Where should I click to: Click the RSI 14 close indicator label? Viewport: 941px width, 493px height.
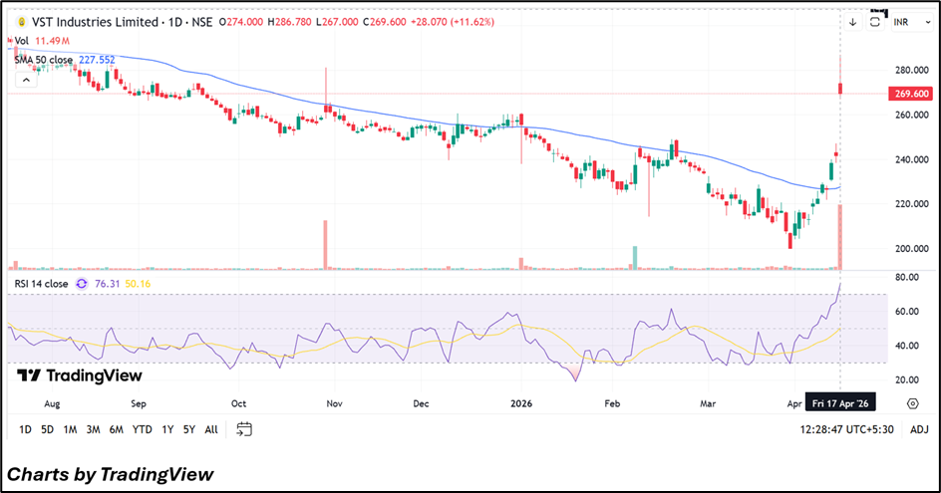click(x=41, y=283)
